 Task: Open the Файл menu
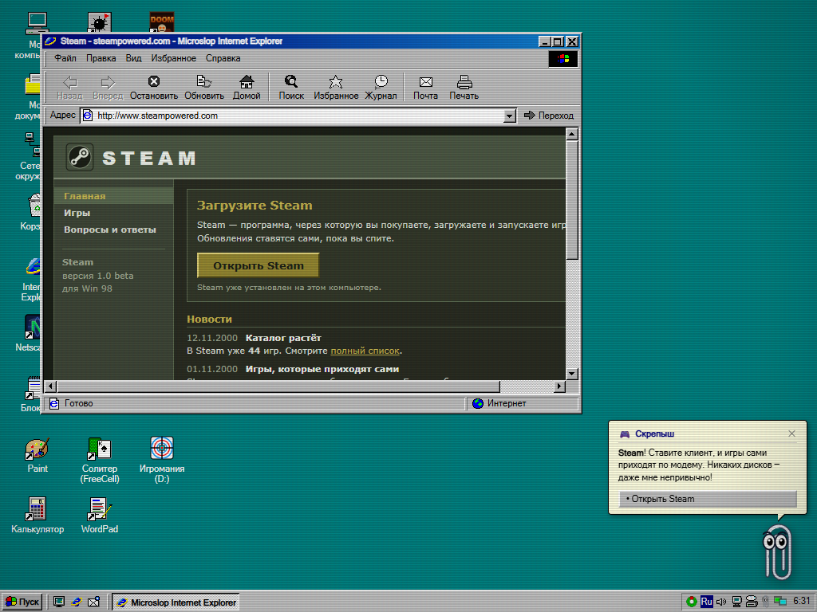coord(65,58)
